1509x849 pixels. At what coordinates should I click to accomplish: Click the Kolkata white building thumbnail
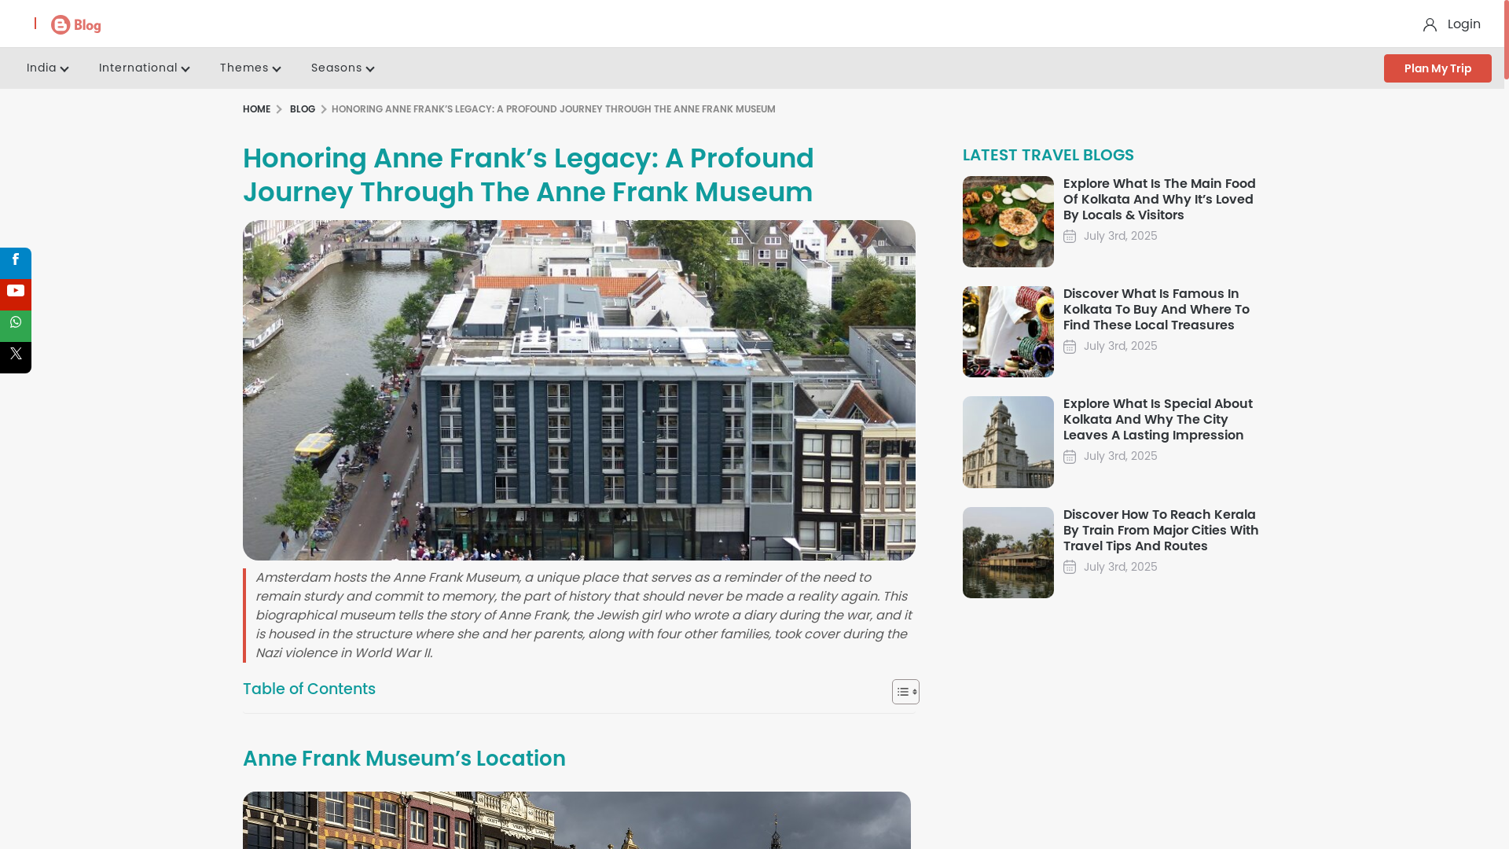(1008, 442)
